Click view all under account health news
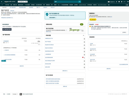The image size is (129, 98). pyautogui.click(x=65, y=86)
